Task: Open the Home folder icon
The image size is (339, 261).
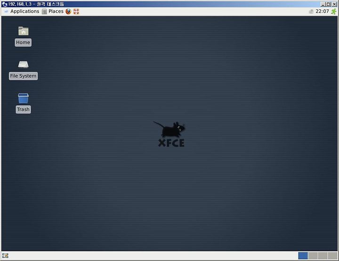Action: tap(24, 31)
